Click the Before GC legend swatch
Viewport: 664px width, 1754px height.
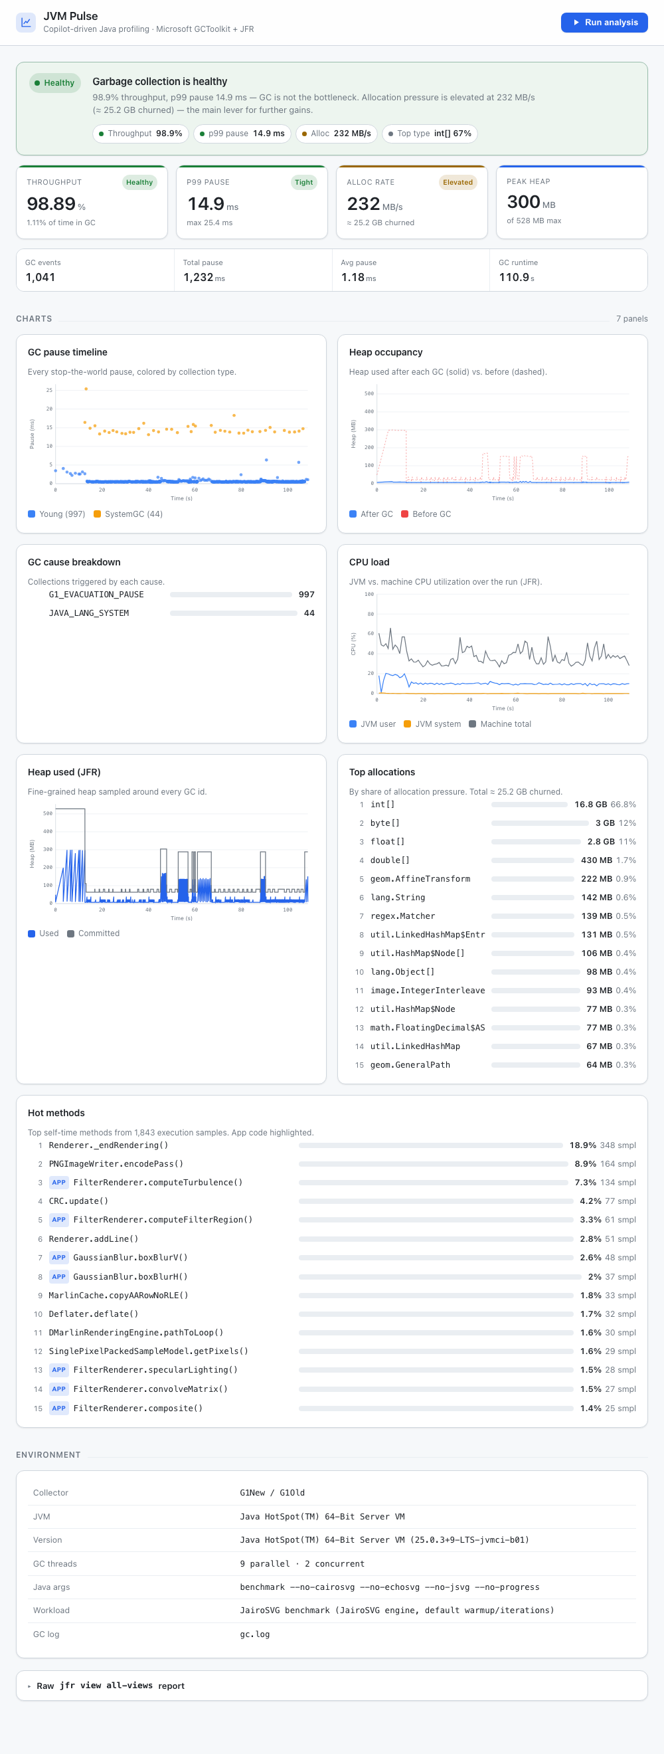click(x=405, y=514)
